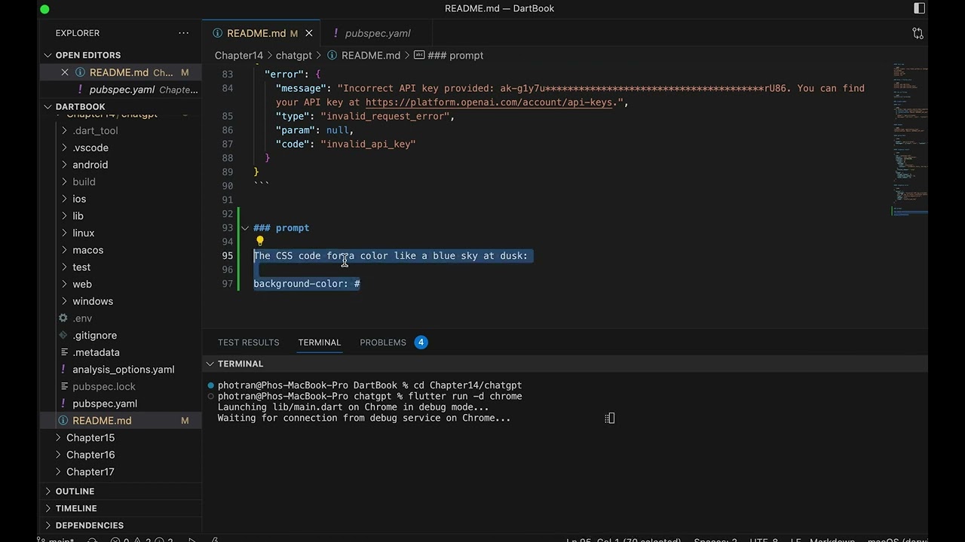965x542 pixels.
Task: Close the README.md editor tab
Action: coord(309,33)
